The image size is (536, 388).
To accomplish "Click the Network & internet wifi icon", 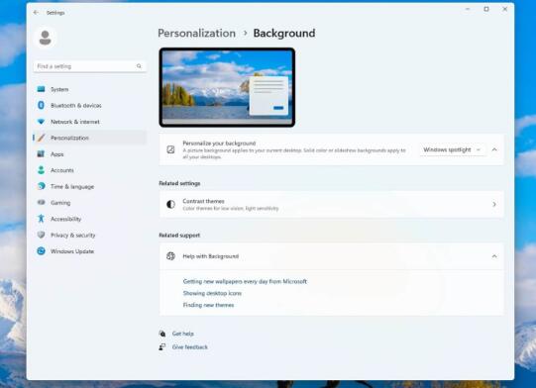I will (x=41, y=121).
